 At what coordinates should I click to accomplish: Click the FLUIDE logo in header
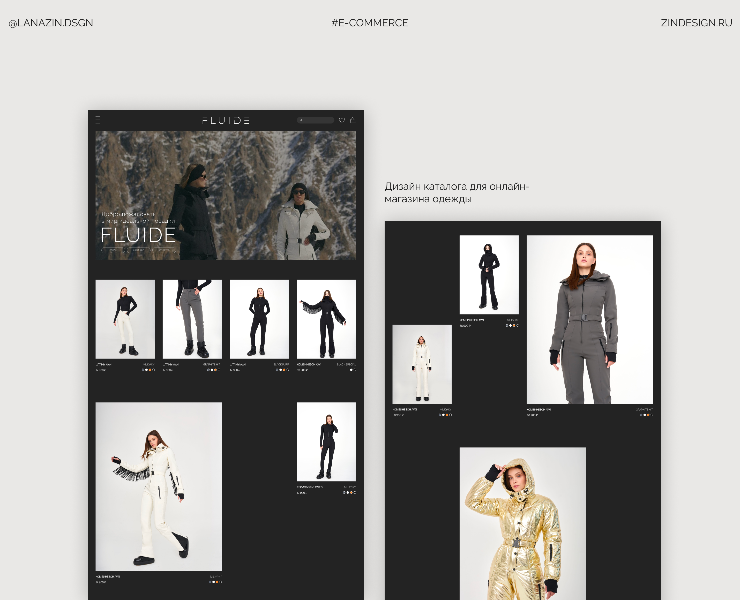click(226, 120)
